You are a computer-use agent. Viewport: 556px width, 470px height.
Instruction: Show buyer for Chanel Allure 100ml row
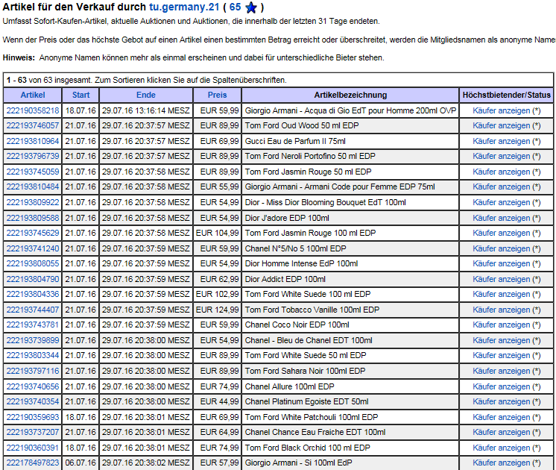pyautogui.click(x=501, y=386)
